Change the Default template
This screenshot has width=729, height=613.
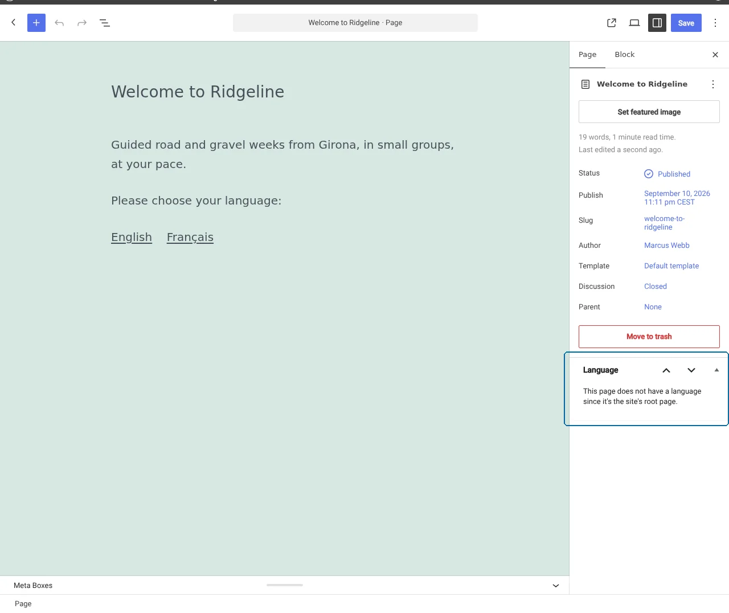coord(671,266)
